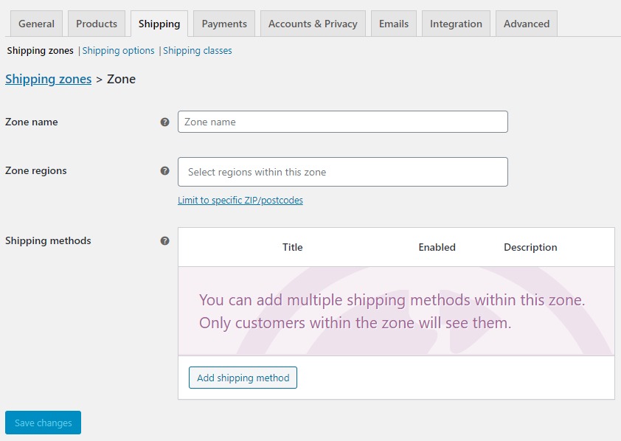
Task: Open help tooltip next to Shipping methods
Action: click(165, 241)
